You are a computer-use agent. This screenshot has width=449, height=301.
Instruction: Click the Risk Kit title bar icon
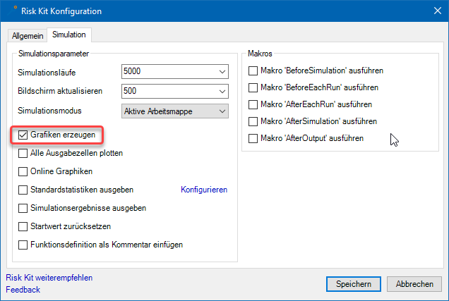pyautogui.click(x=12, y=11)
